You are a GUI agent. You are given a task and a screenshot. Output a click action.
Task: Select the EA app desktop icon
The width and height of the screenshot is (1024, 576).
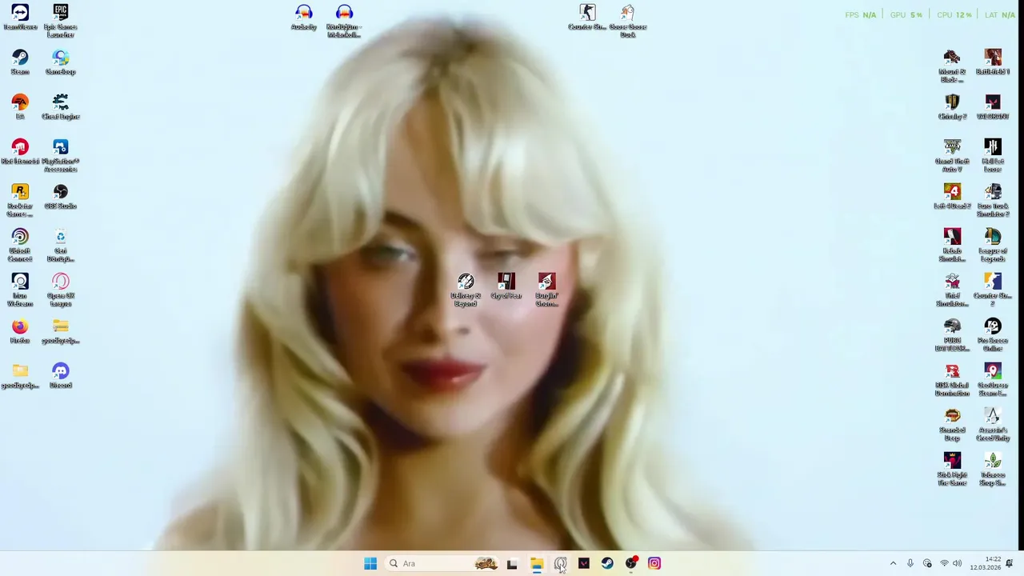tap(20, 107)
